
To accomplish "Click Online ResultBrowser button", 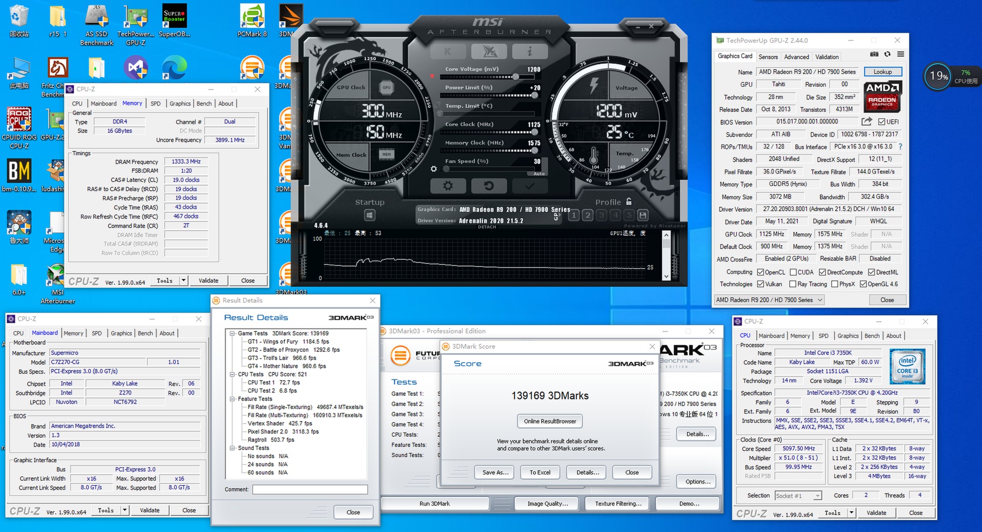I will click(x=550, y=421).
